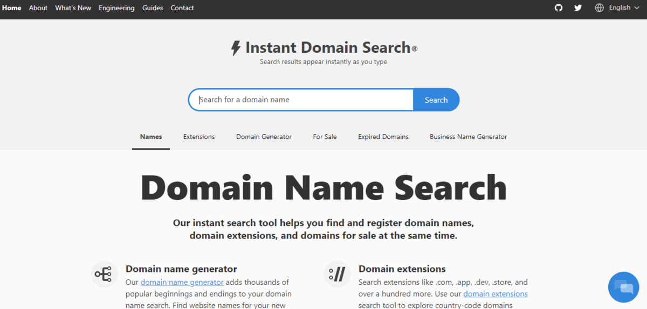Click the globe language icon
The width and height of the screenshot is (647, 309).
pos(600,8)
